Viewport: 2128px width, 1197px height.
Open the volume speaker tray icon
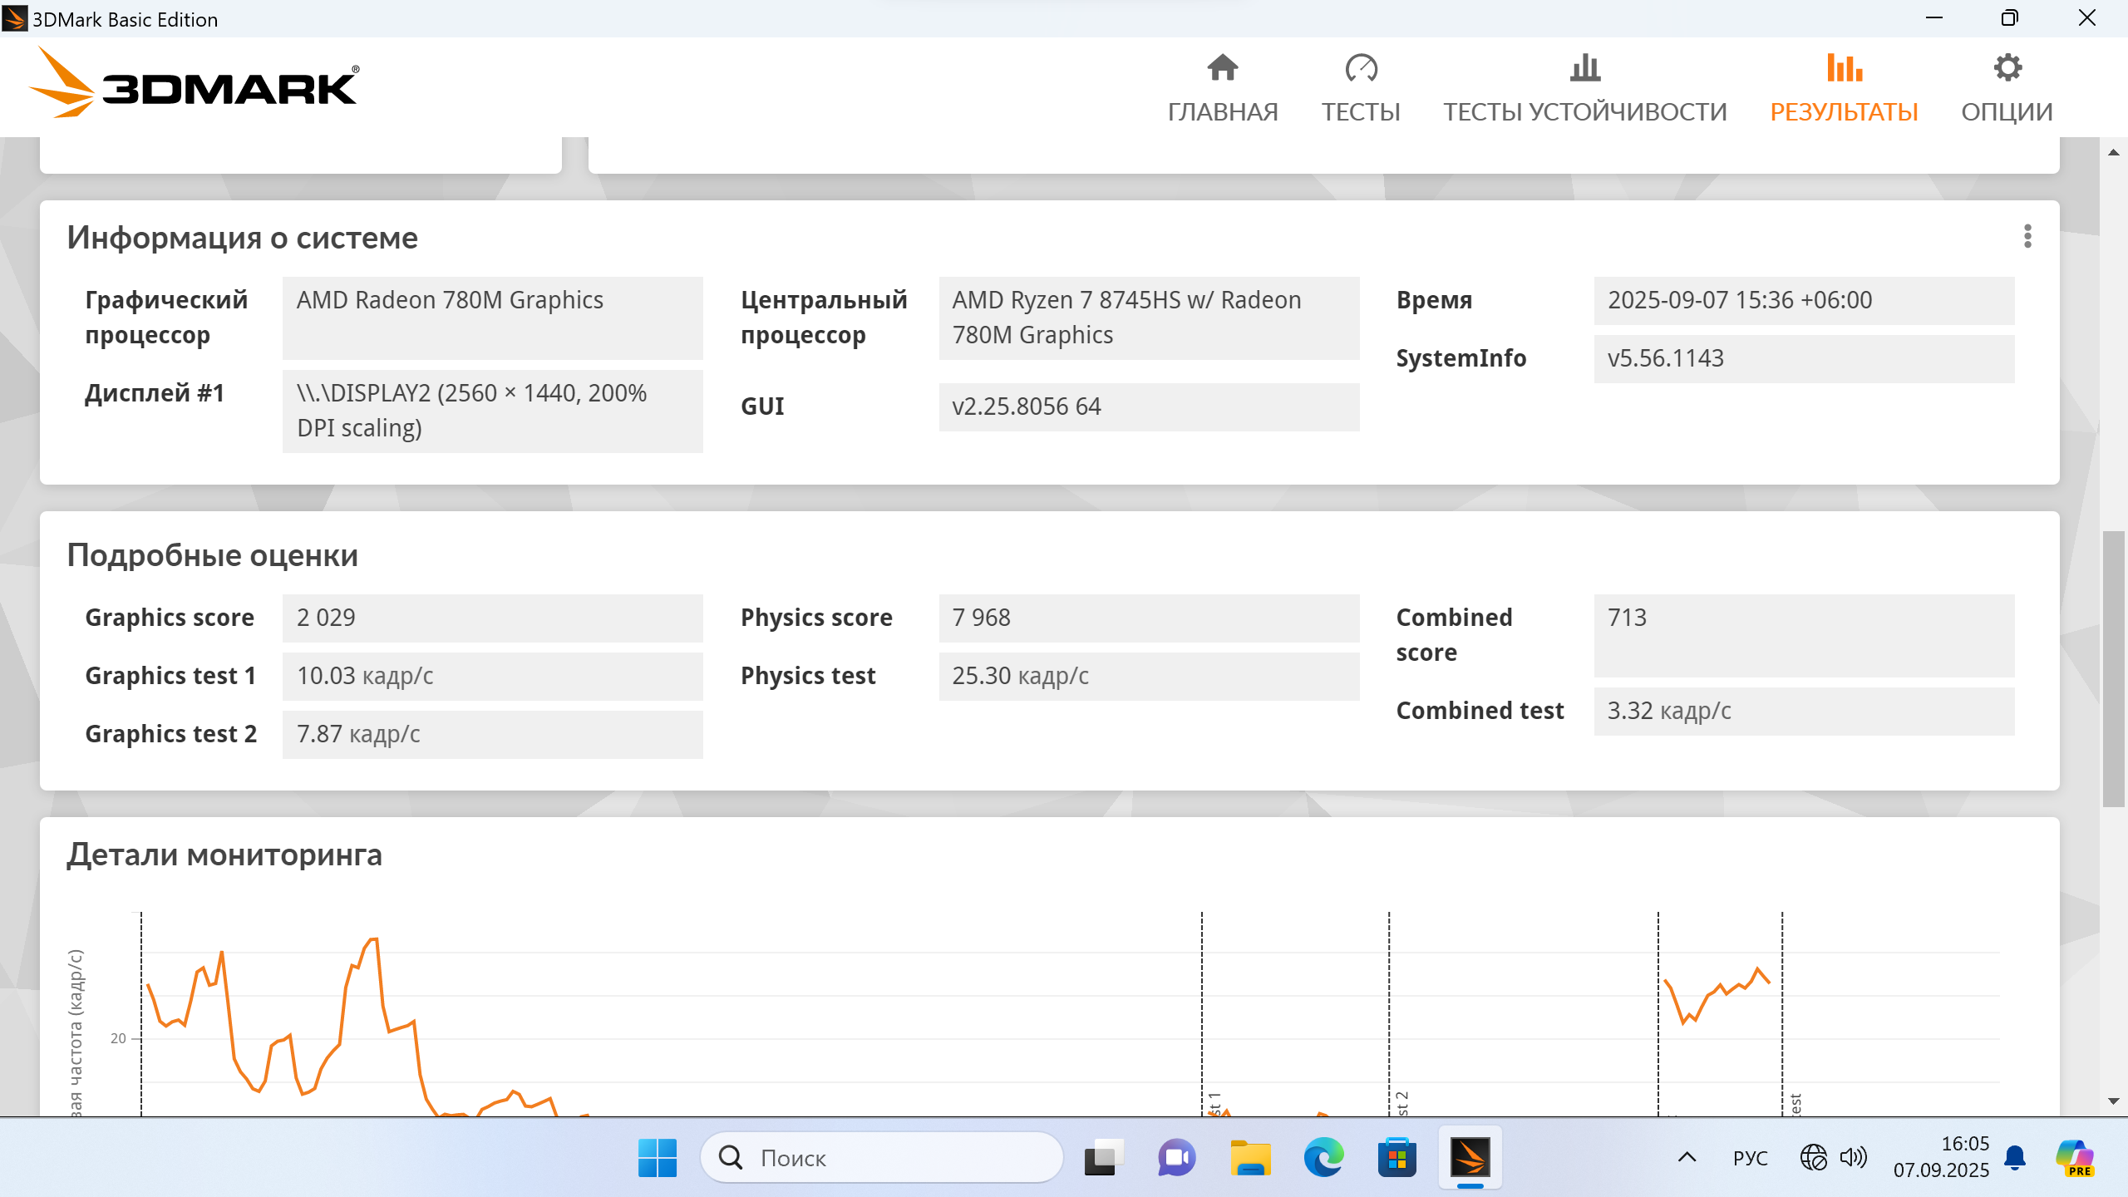(1853, 1157)
